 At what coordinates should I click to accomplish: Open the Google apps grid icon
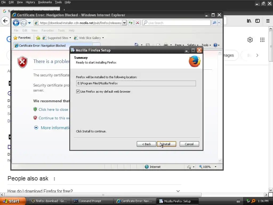coord(262,40)
